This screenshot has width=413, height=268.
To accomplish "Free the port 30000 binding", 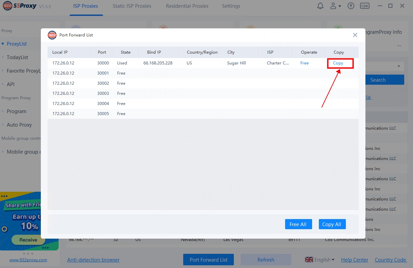I will click(304, 63).
